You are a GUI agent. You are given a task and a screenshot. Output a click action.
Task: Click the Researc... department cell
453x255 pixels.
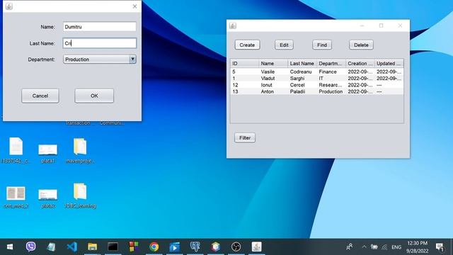331,85
